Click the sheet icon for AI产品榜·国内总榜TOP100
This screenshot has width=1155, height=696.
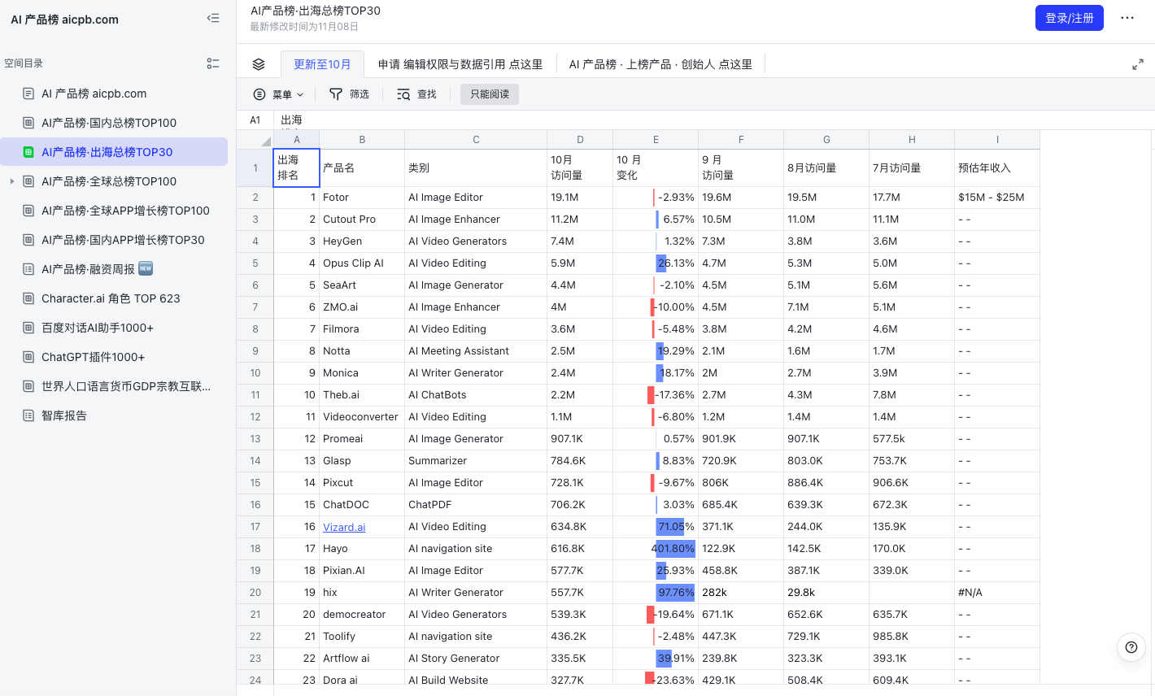tap(28, 123)
